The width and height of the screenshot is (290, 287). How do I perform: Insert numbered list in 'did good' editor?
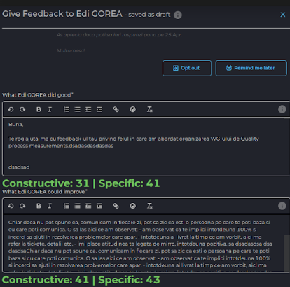(67, 109)
